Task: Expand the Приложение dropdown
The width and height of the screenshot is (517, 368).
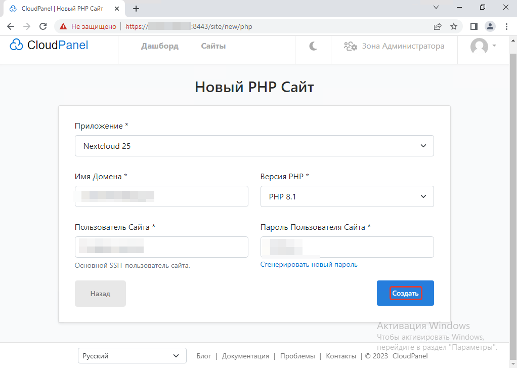Action: pyautogui.click(x=254, y=146)
